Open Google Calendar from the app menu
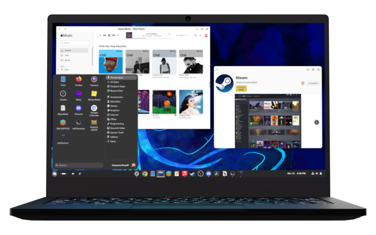The height and width of the screenshot is (235, 376). click(94, 109)
